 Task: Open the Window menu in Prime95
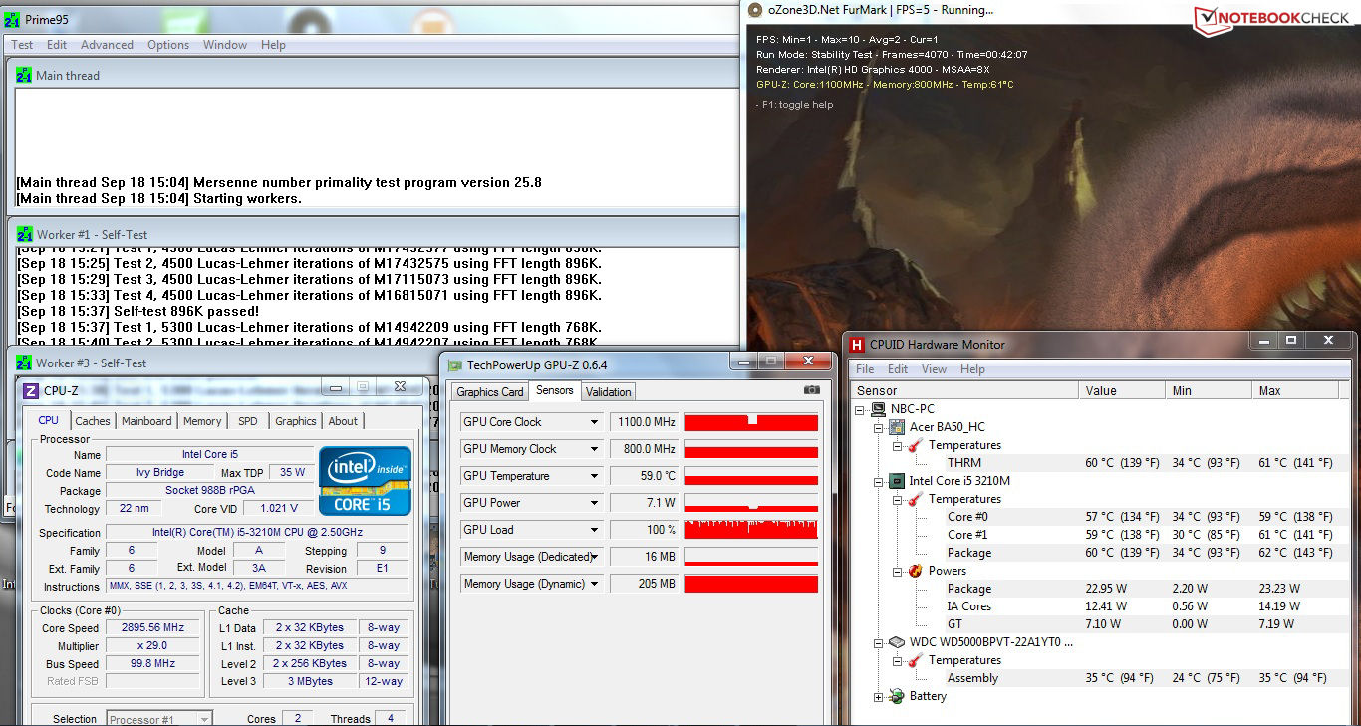225,45
